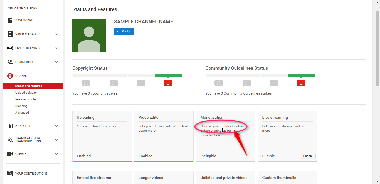The width and height of the screenshot is (380, 184).
Task: Open Featured content submenu item
Action: (27, 99)
